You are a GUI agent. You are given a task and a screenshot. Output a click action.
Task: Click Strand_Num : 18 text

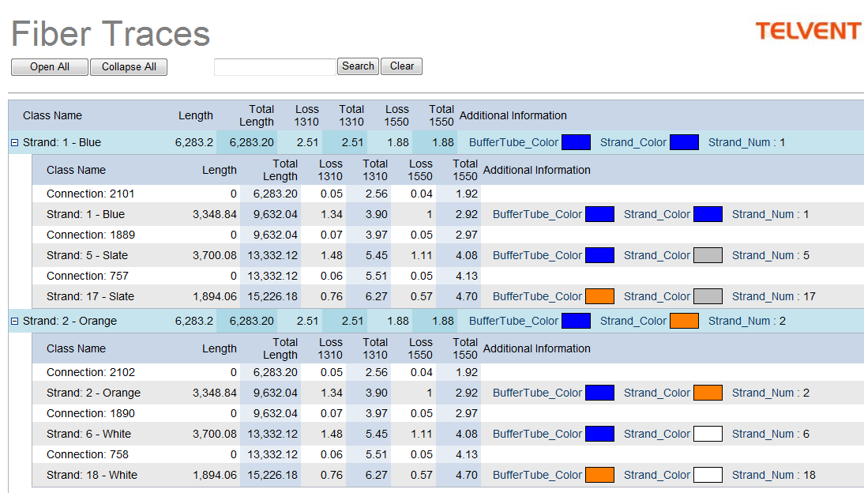[x=774, y=475]
